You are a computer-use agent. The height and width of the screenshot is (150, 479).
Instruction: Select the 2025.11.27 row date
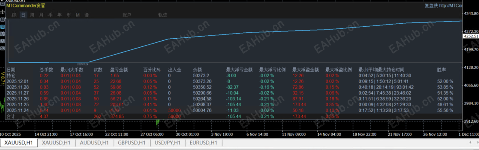(x=18, y=93)
